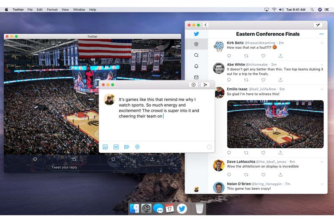Open Dave LaMacchia's profile avatar
This screenshot has height=222, width=334.
(219, 165)
